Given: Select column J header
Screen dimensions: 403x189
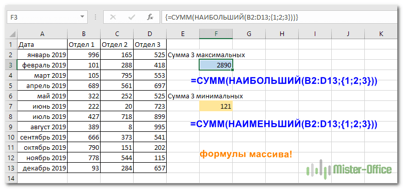Looking at the screenshot, I should 348,34.
